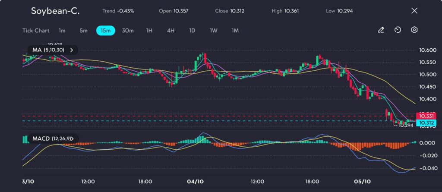The height and width of the screenshot is (192, 442).
Task: Choose the 1W weekly timeframe
Action: 214,31
